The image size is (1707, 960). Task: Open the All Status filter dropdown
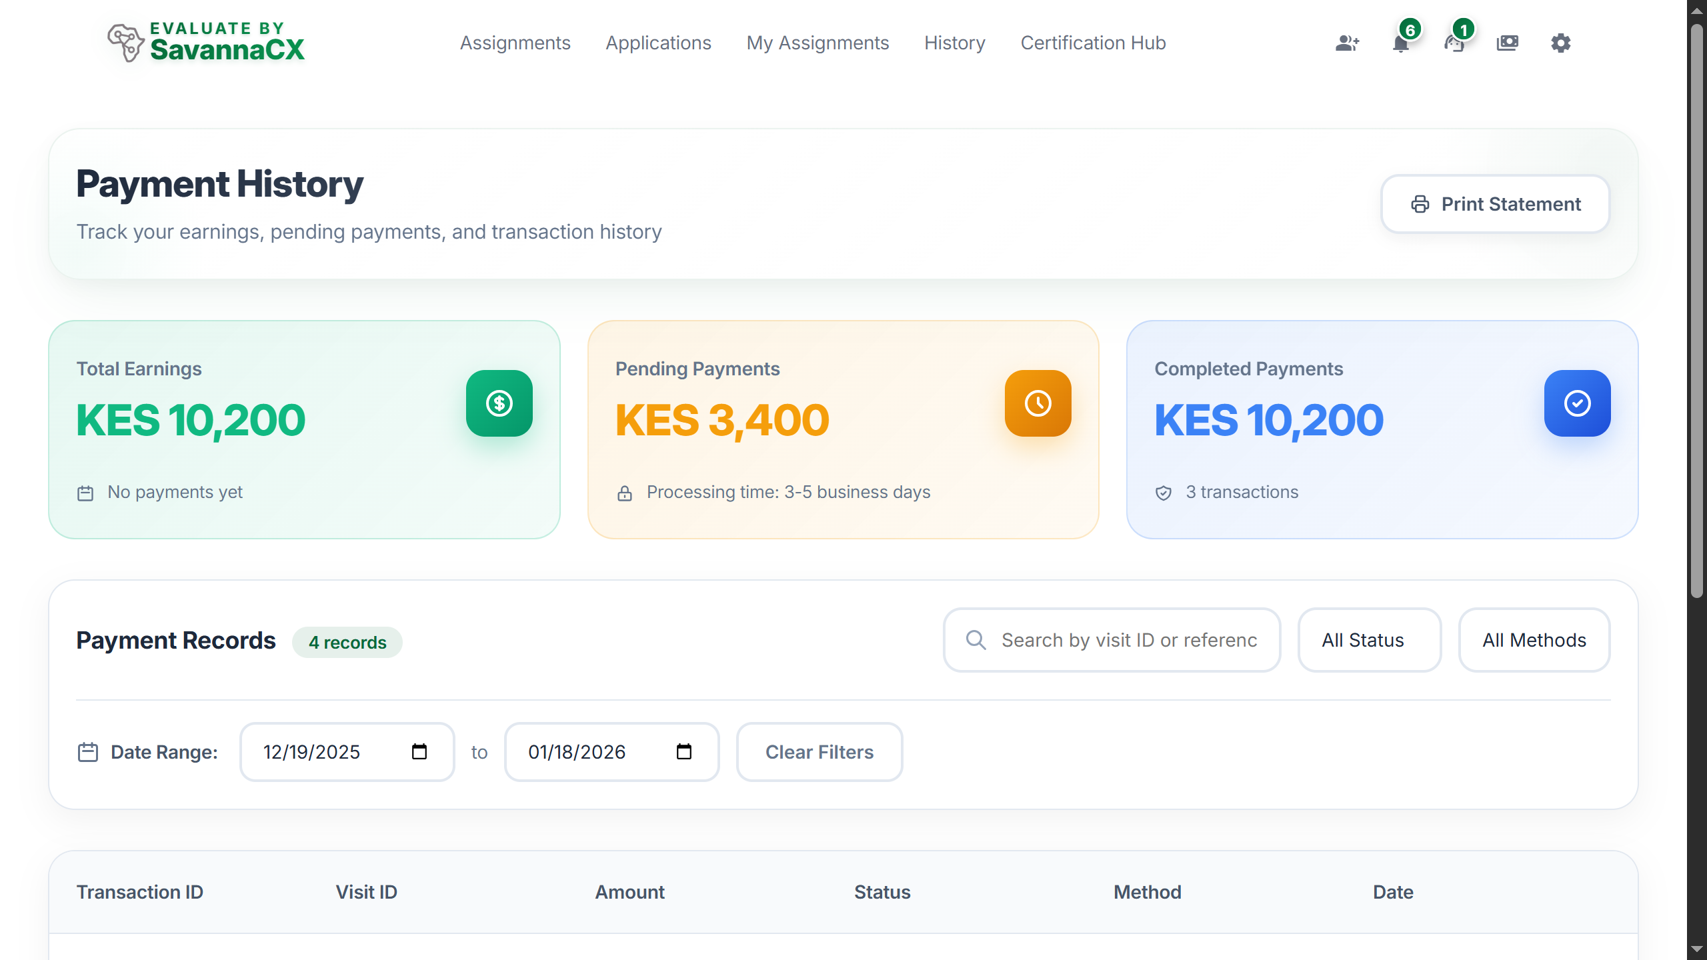click(1369, 640)
